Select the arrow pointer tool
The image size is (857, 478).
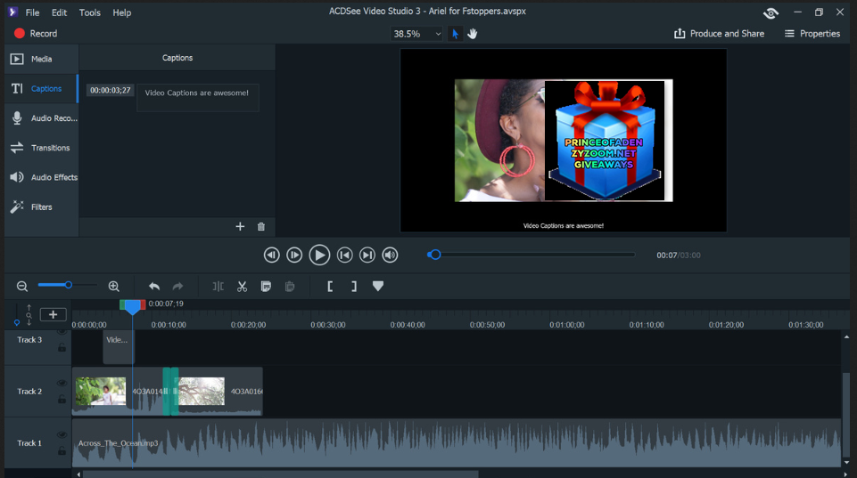[455, 34]
